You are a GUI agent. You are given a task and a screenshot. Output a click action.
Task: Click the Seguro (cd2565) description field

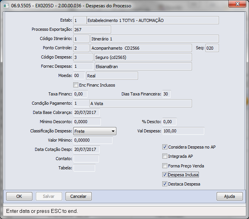pos(143,57)
